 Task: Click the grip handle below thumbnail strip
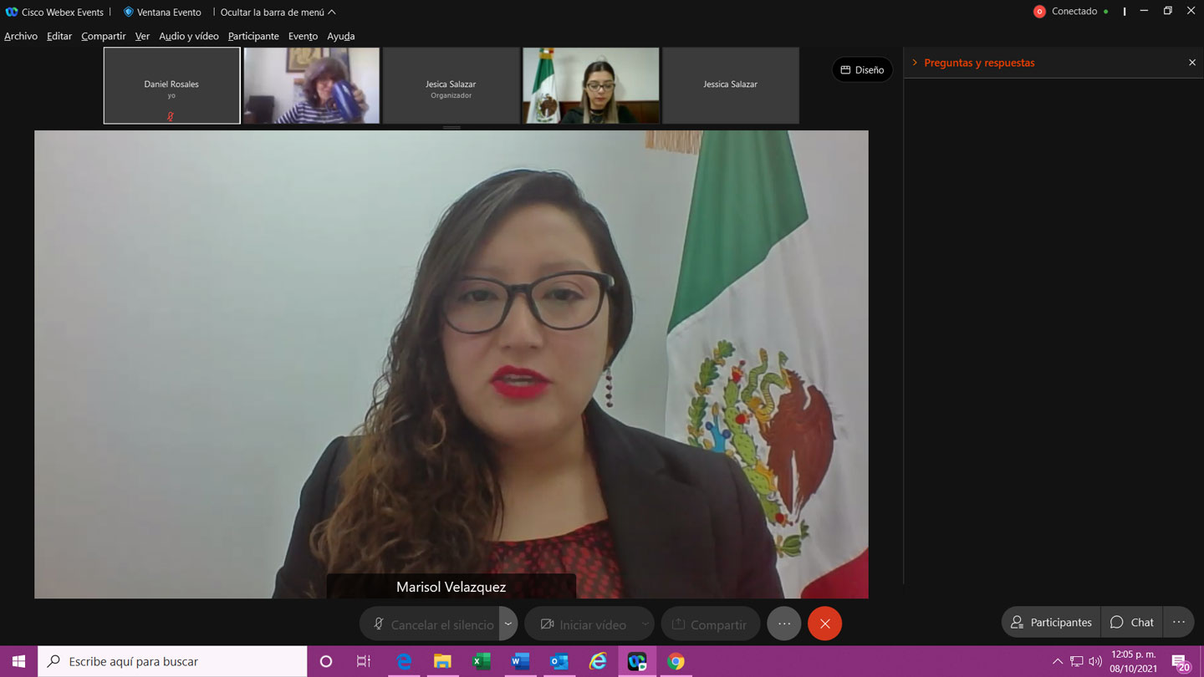(x=451, y=128)
